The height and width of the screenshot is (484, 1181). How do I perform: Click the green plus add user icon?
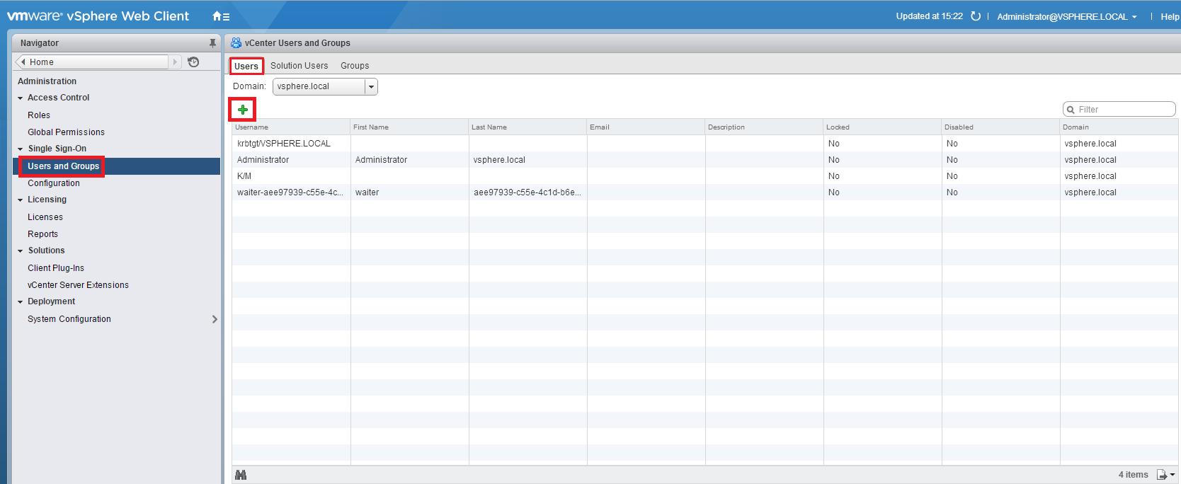coord(243,110)
